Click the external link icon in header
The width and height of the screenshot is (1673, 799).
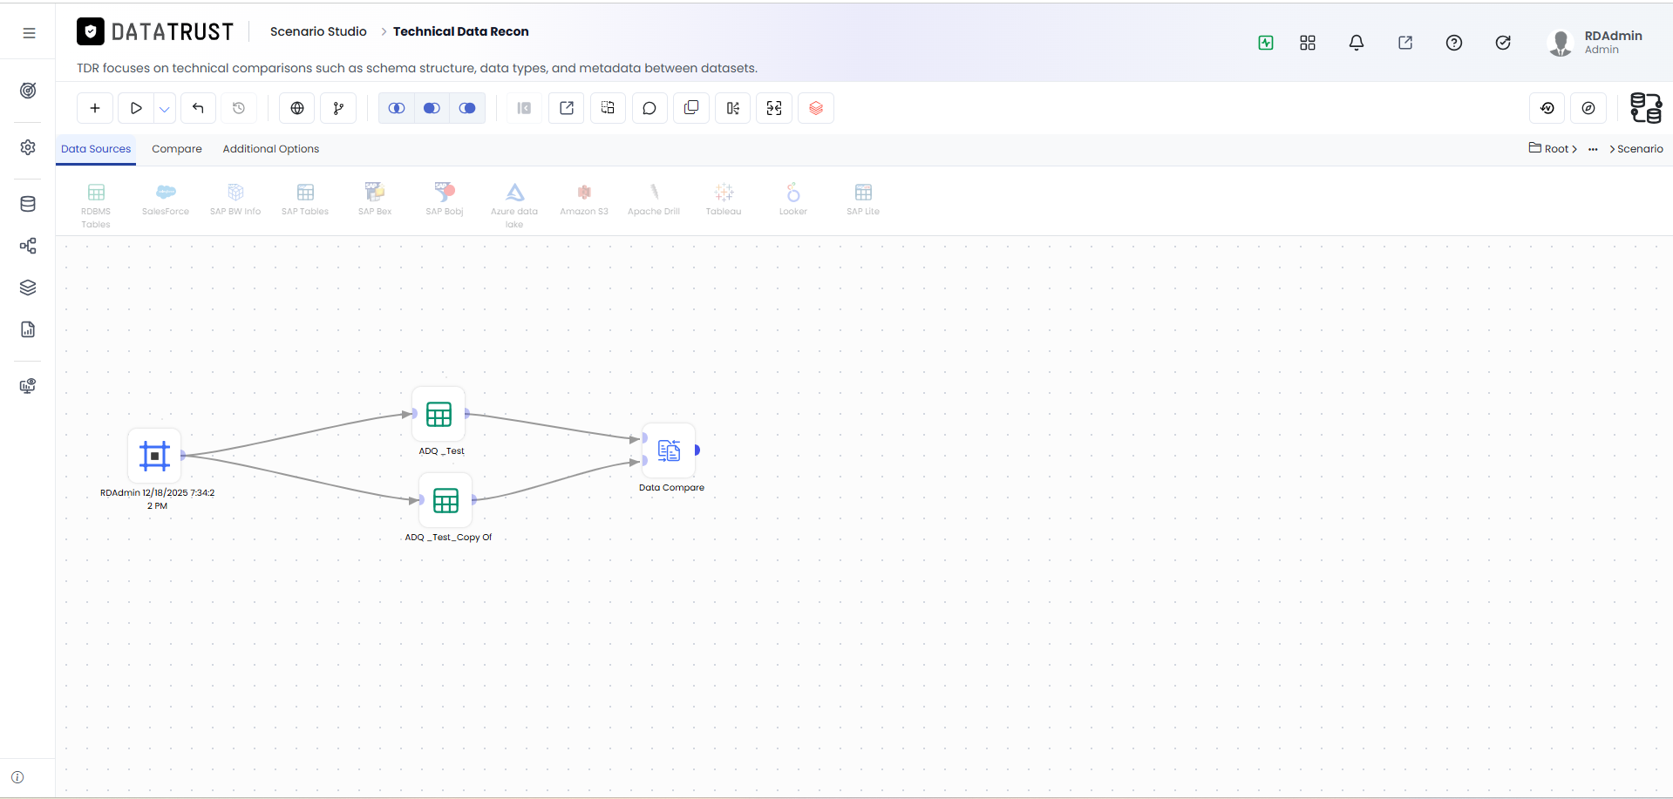click(x=1405, y=43)
